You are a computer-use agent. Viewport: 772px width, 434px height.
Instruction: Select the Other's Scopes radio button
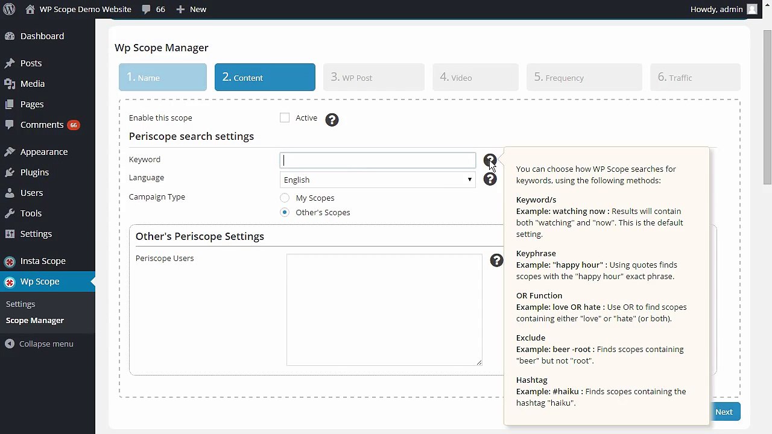tap(285, 212)
